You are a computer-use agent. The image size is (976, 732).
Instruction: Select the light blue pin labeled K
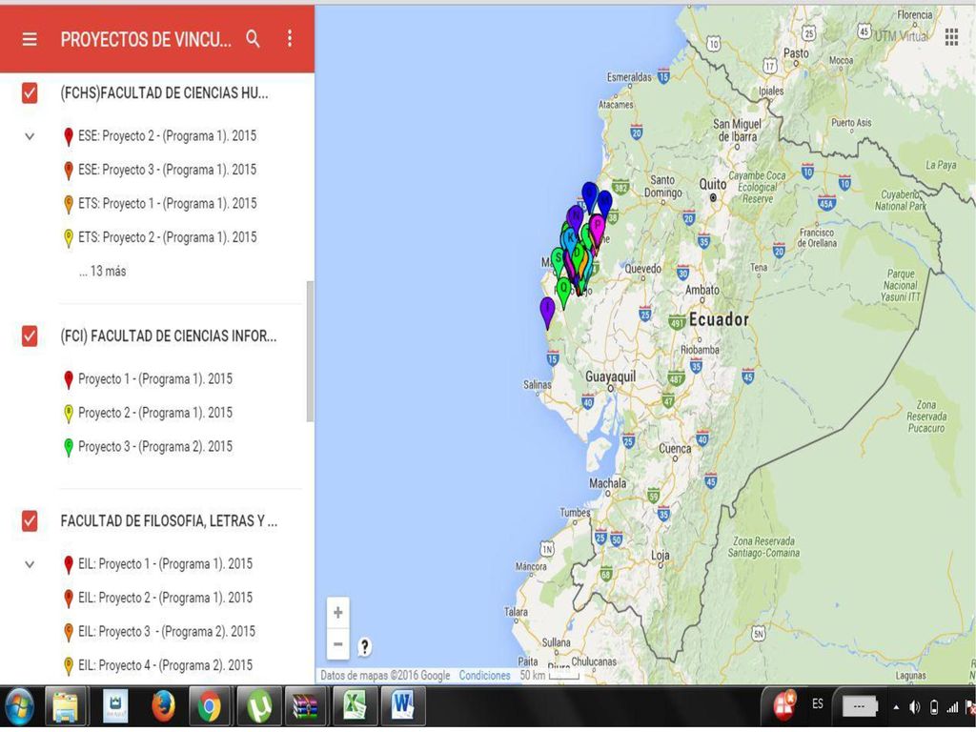pos(570,241)
